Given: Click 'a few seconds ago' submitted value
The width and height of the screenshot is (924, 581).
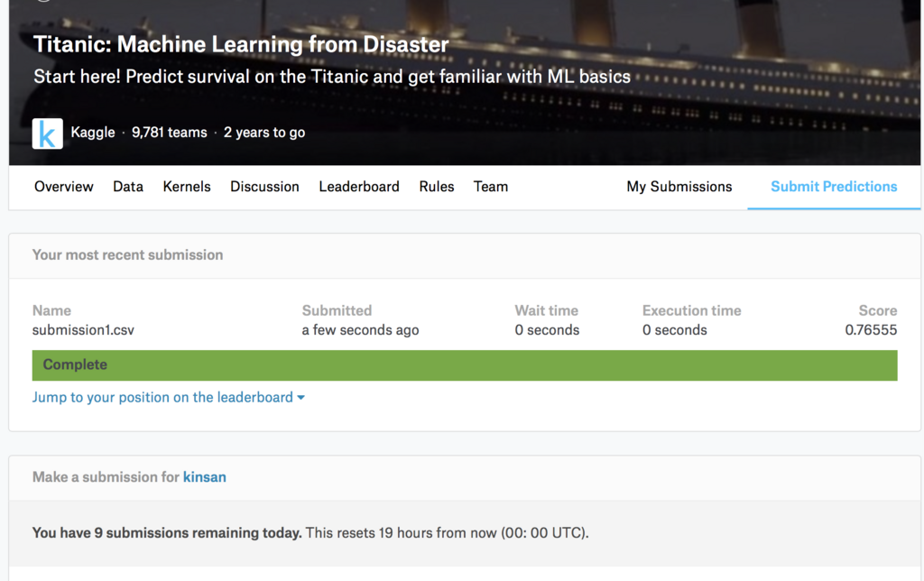Looking at the screenshot, I should pos(360,330).
